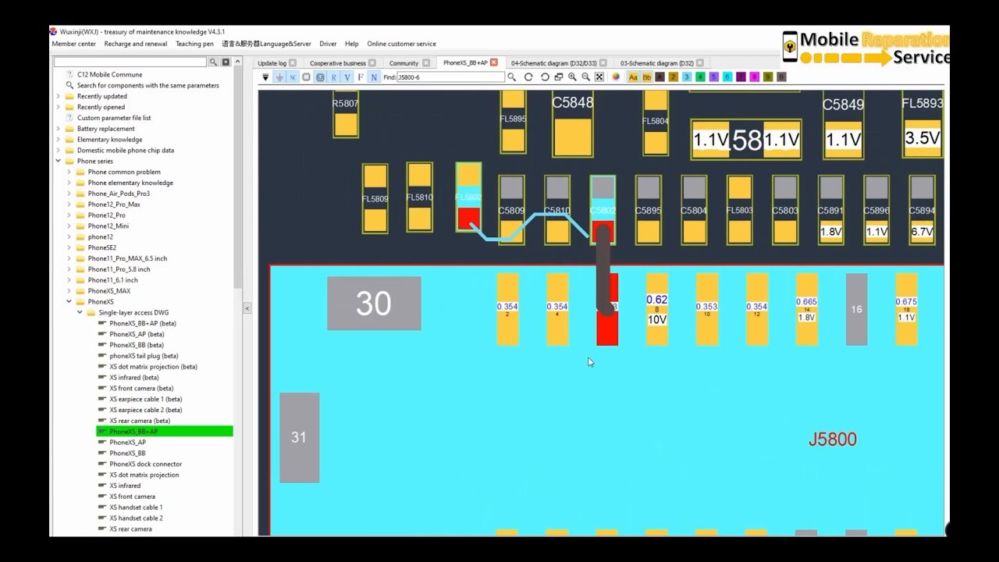Switch to the Update log tab
The height and width of the screenshot is (562, 999).
tap(272, 63)
